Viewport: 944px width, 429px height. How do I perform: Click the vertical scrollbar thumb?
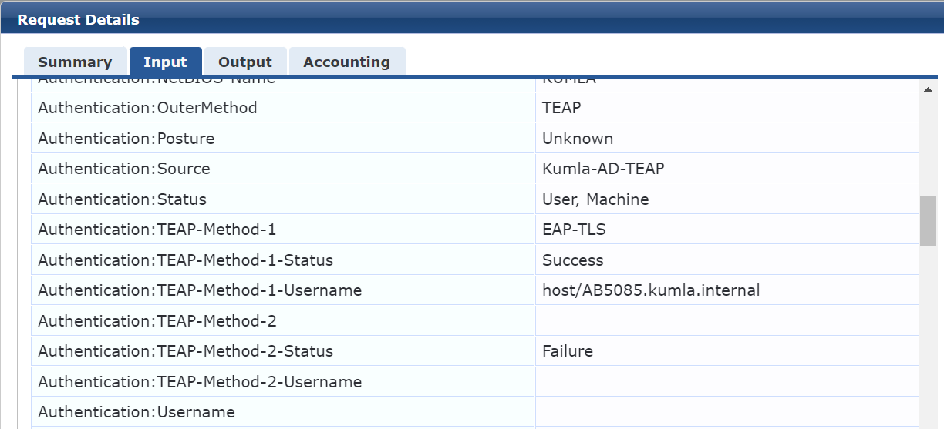[928, 220]
